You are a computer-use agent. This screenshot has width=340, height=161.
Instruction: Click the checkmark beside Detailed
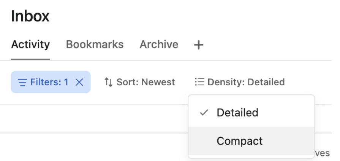(204, 113)
